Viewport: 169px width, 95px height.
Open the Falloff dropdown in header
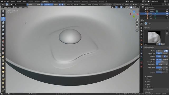click(90, 4)
